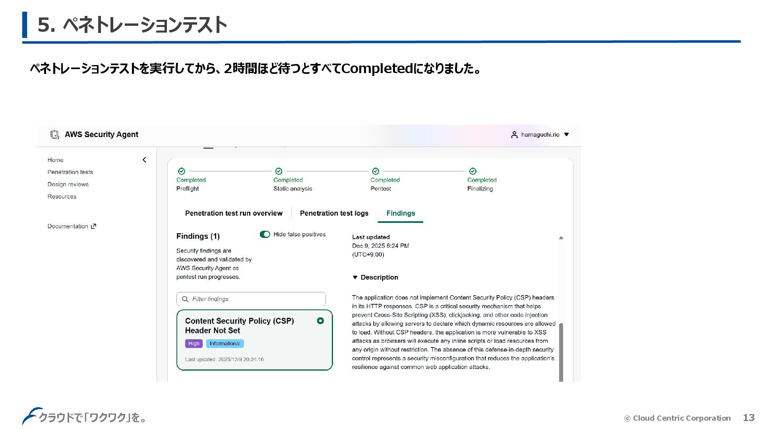Open Penetration tests in sidebar

[70, 172]
